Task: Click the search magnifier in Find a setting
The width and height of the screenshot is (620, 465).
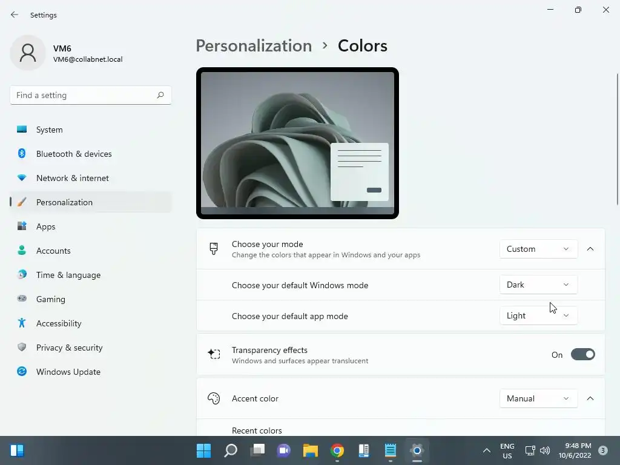Action: (x=160, y=95)
